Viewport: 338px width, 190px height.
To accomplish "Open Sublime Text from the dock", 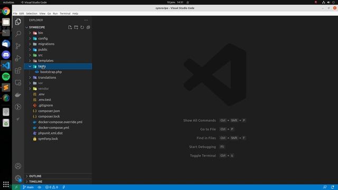I will [6, 88].
